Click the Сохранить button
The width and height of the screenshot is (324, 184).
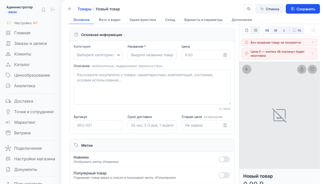303,9
